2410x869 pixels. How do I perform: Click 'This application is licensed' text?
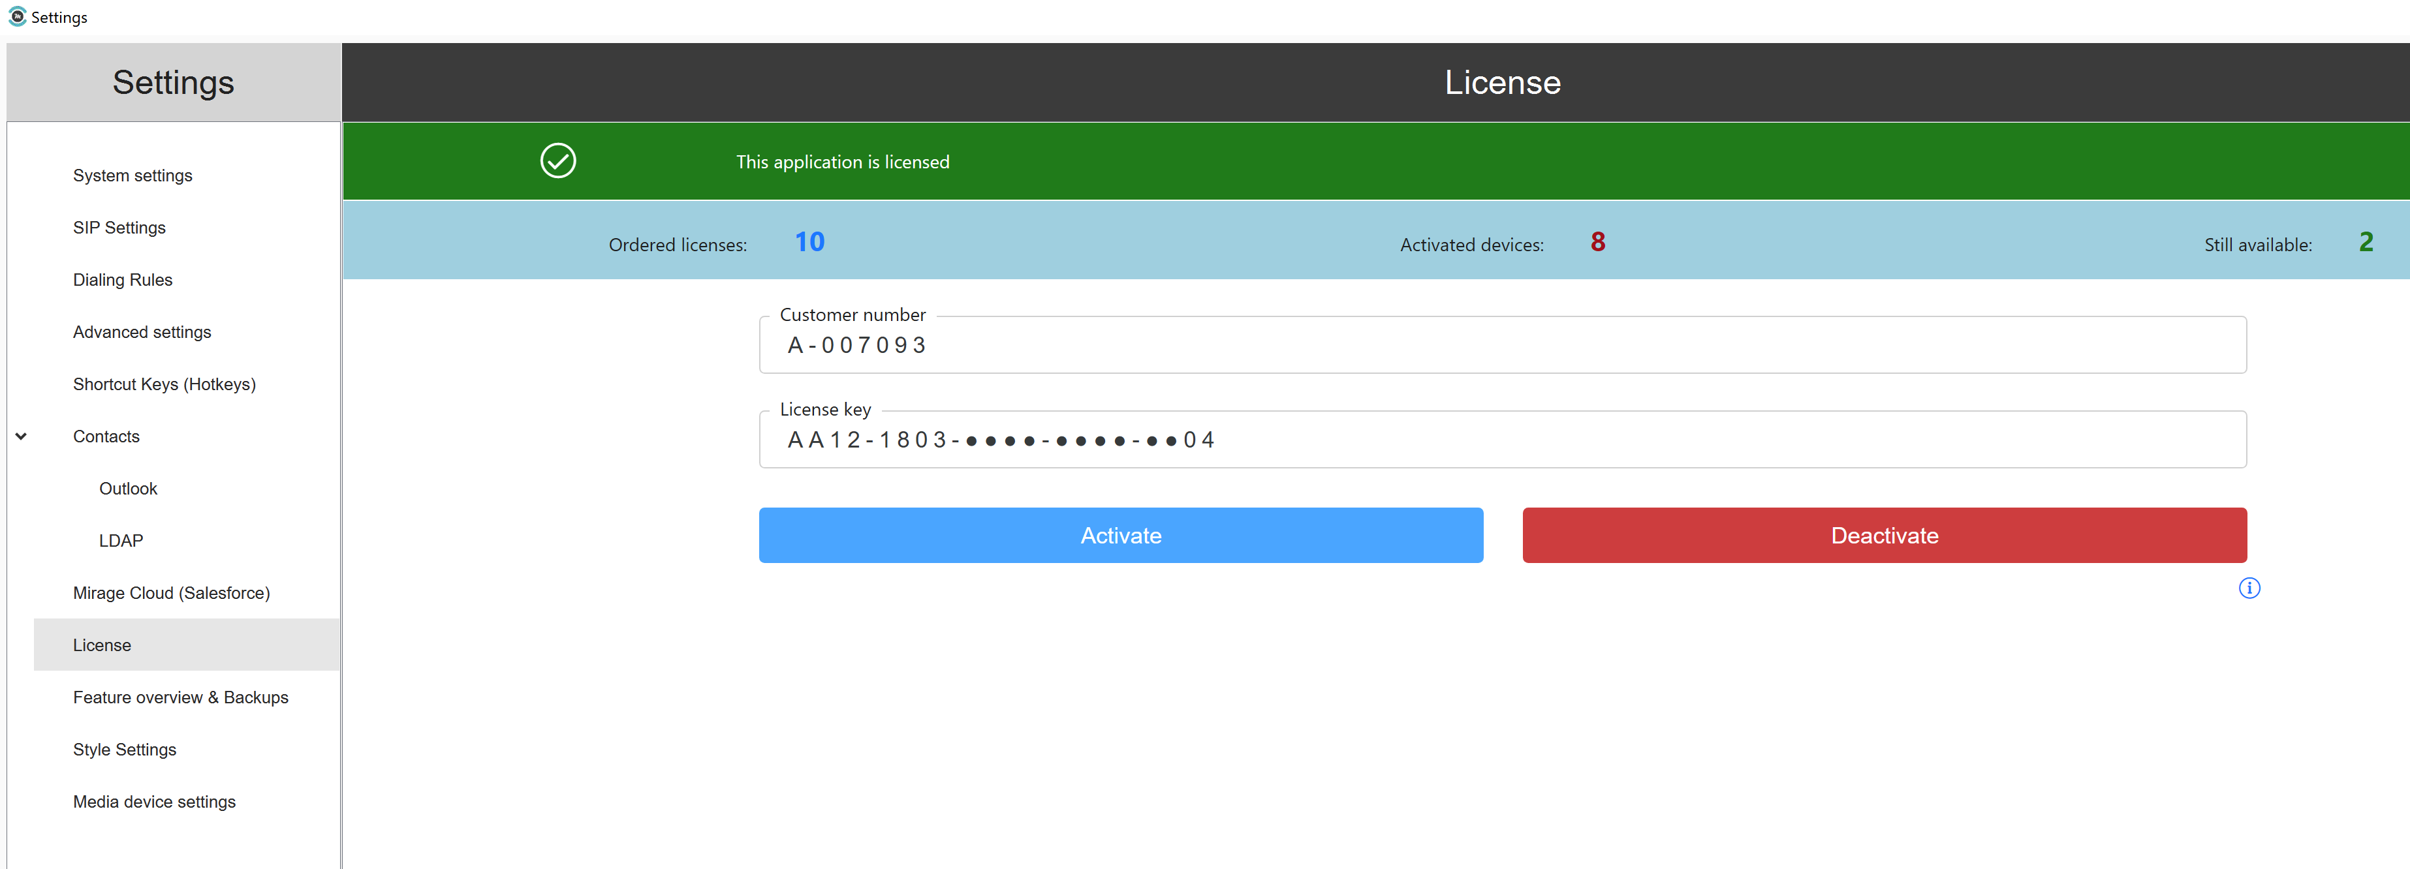[x=842, y=162]
